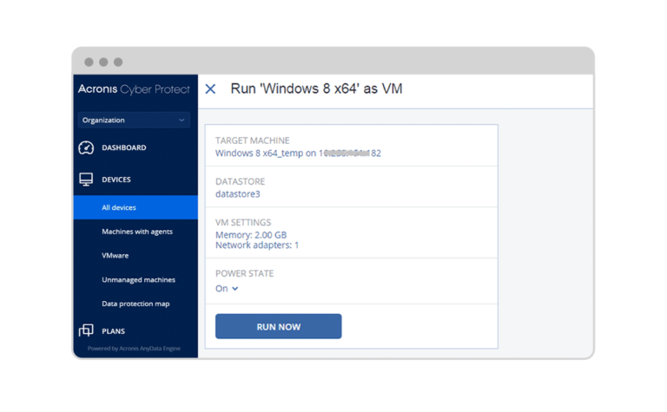Click the TARGET MACHINE label
Viewport: 667px width, 412px height.
pos(252,141)
